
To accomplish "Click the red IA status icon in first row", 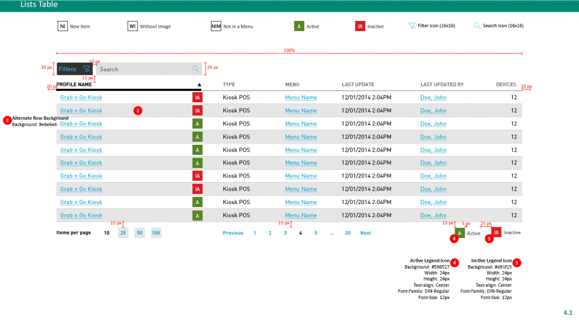I will 197,97.
